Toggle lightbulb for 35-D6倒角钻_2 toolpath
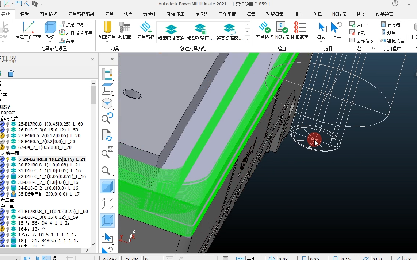 coord(8,194)
